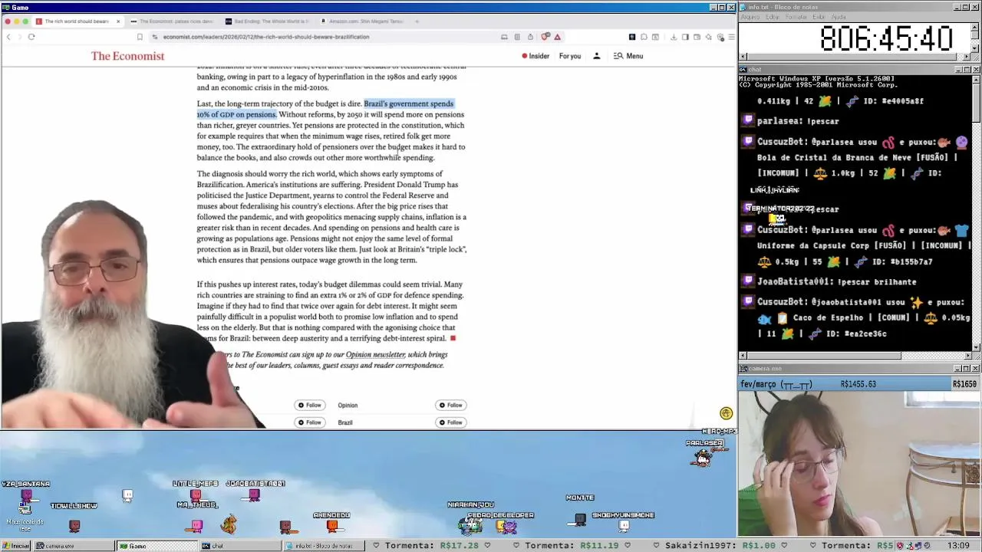
Task: Click the Iniciar start button
Action: [x=15, y=546]
